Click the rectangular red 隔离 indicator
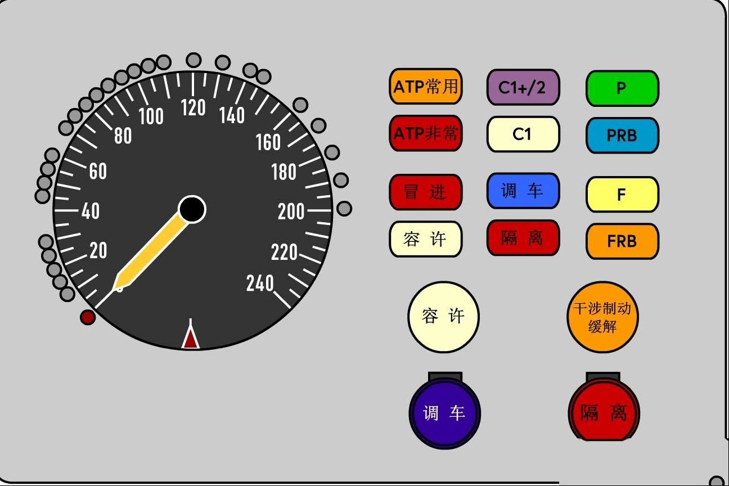Viewport: 729px width, 486px height. point(523,238)
